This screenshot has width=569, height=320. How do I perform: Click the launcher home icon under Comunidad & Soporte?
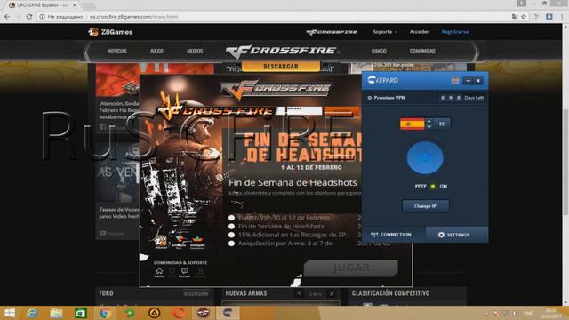click(x=159, y=272)
